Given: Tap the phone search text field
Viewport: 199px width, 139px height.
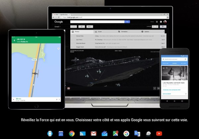Looking at the screenshot, I should click(x=174, y=59).
